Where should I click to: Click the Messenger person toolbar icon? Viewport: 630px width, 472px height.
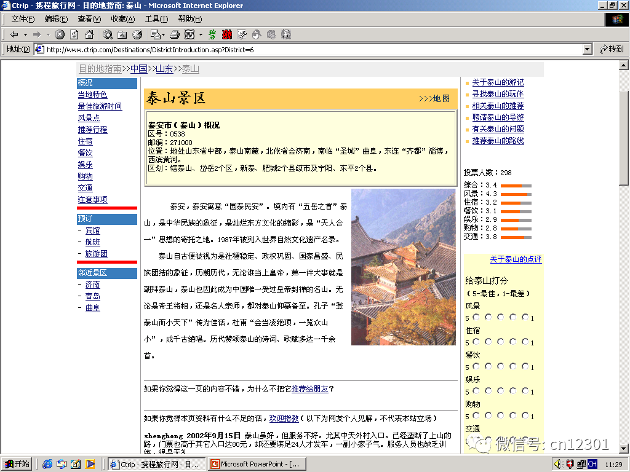point(257,34)
